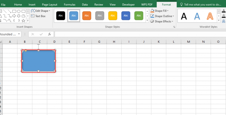Insert a 5-Point Star shape

tap(23, 21)
